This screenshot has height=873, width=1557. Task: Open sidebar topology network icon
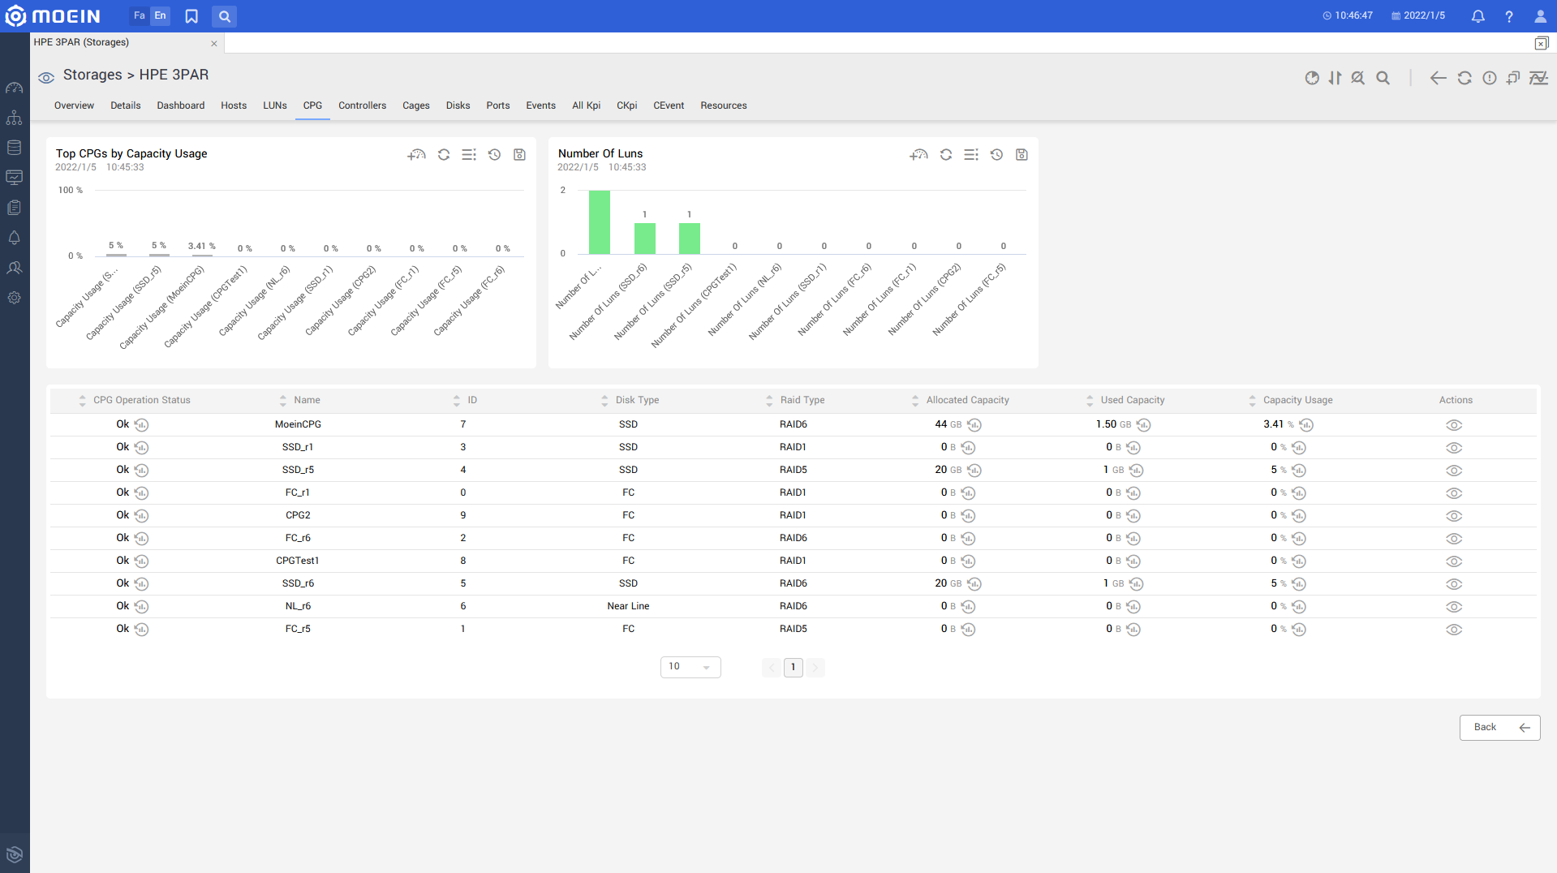pos(15,118)
